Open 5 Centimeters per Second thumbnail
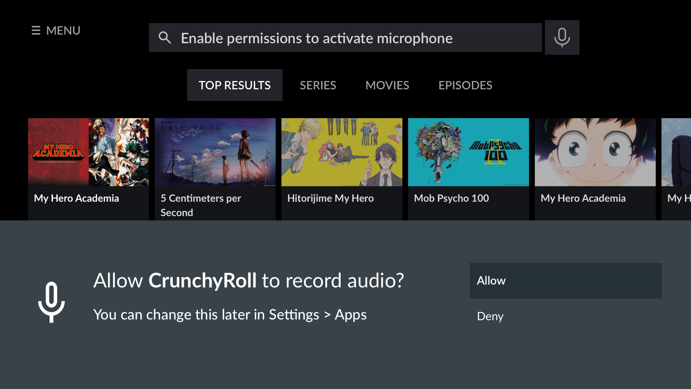691x389 pixels. click(215, 152)
